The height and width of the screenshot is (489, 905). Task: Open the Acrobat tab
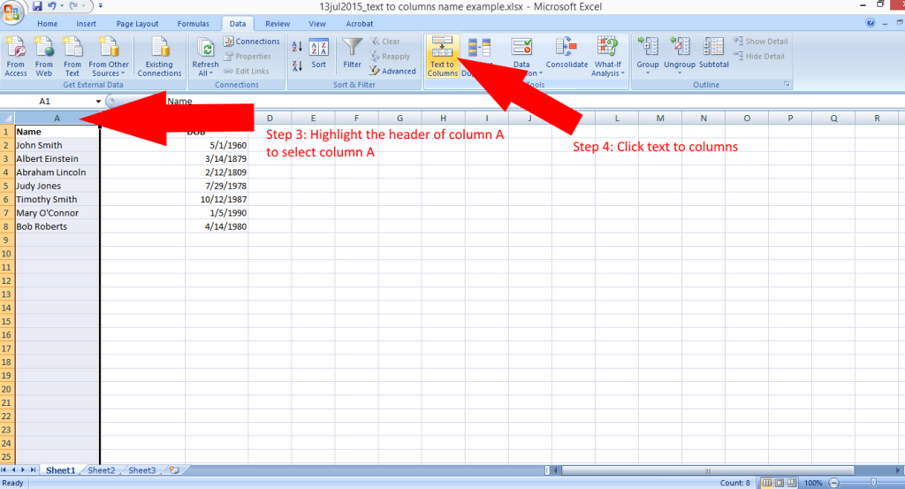coord(360,24)
